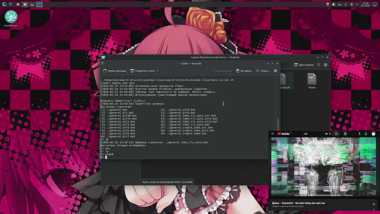
Task: Click 'Вставить' paste button in Konsole
Action: pos(244,71)
